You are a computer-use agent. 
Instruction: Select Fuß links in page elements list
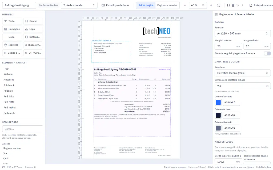coord(9,96)
